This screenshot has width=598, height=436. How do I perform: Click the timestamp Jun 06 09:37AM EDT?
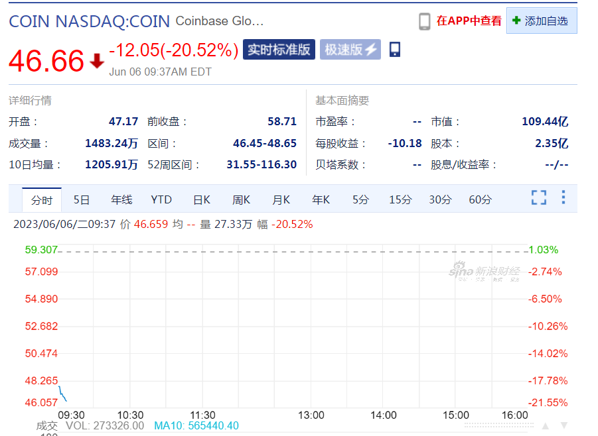(x=160, y=72)
